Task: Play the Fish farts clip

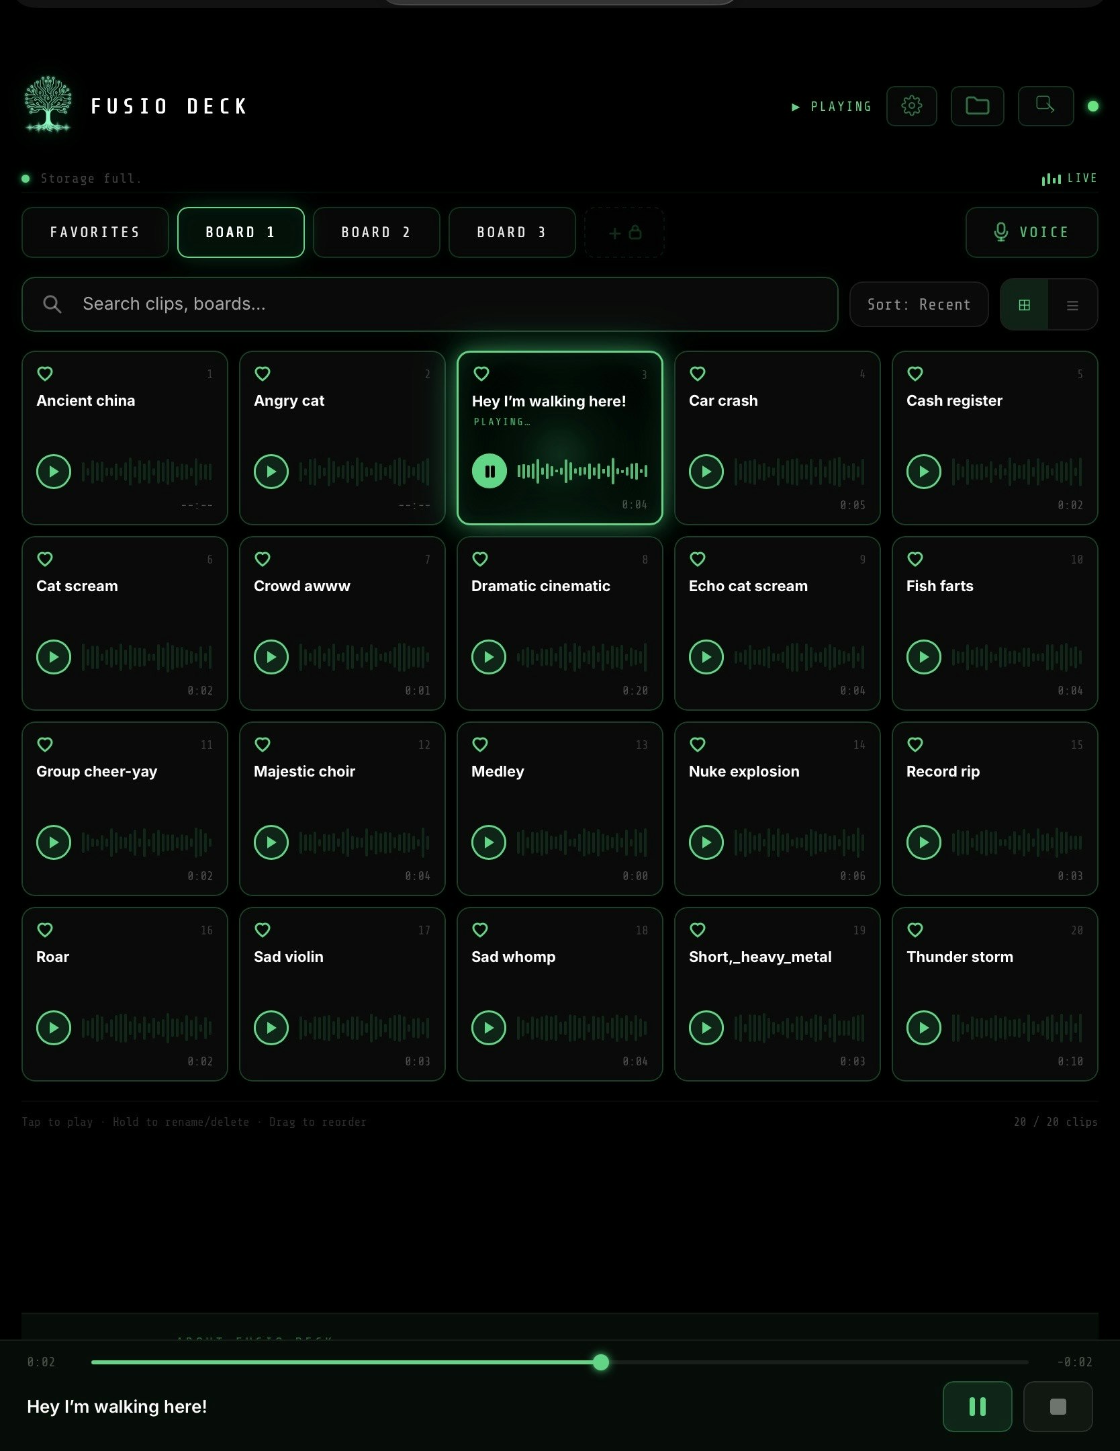Action: click(x=924, y=657)
